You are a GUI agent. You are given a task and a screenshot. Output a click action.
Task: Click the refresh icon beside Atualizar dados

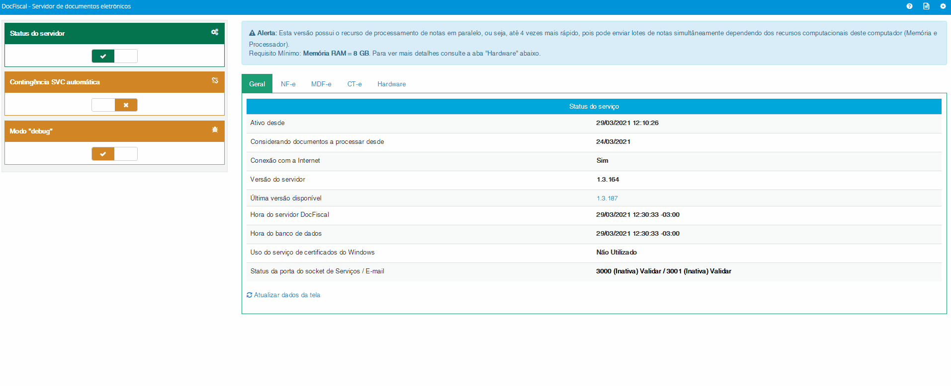coord(250,295)
